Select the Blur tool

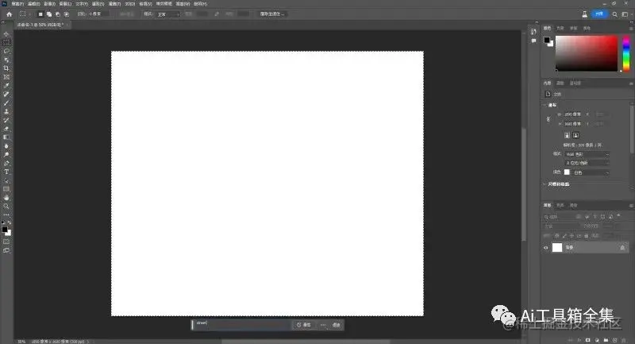click(6, 146)
